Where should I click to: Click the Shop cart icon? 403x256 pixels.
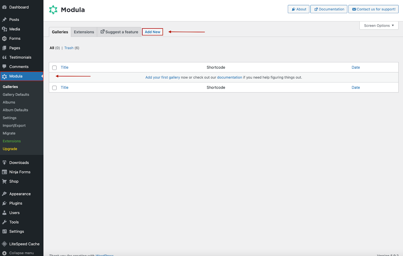pos(4,182)
